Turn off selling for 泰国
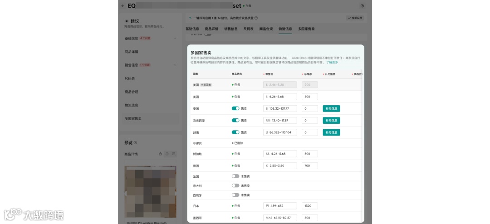This screenshot has height=224, width=490. tap(235, 108)
